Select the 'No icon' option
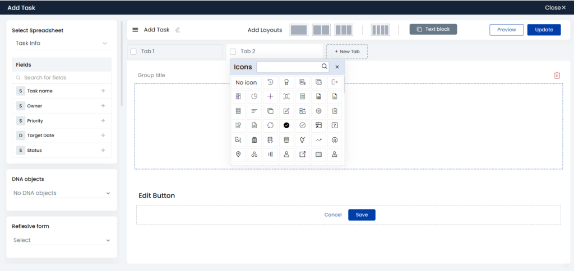This screenshot has width=574, height=271. click(246, 82)
